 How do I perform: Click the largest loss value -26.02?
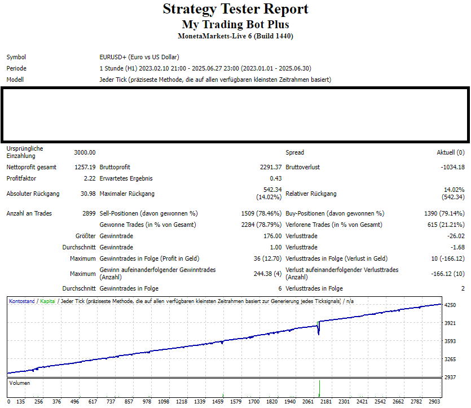[x=456, y=236]
